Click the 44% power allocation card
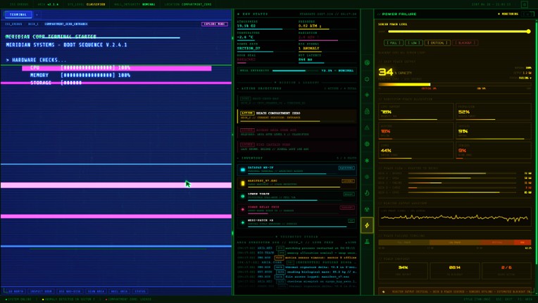The height and width of the screenshot is (303, 538). [x=416, y=150]
